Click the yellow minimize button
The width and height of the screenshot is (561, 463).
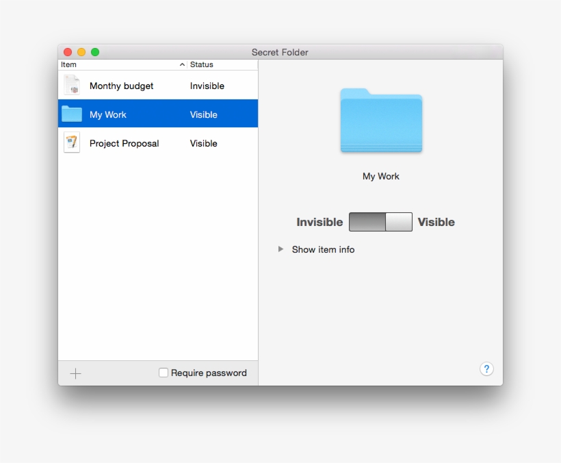[x=81, y=51]
